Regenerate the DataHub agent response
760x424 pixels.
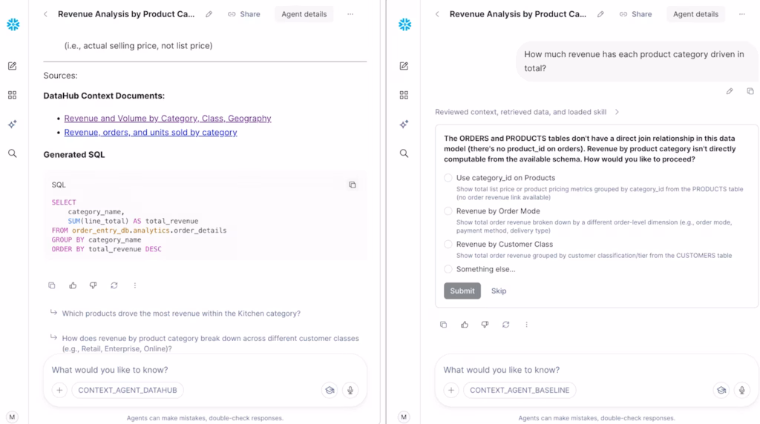pyautogui.click(x=114, y=285)
